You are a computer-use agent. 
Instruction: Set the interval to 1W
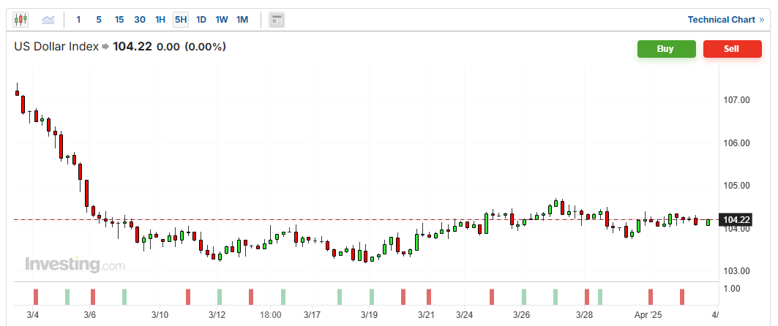pyautogui.click(x=221, y=20)
